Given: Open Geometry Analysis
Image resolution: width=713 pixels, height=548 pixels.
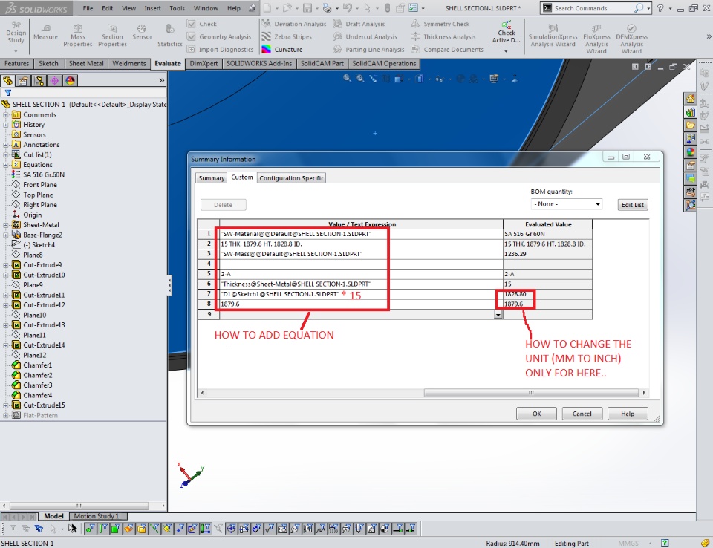Looking at the screenshot, I should pyautogui.click(x=220, y=37).
